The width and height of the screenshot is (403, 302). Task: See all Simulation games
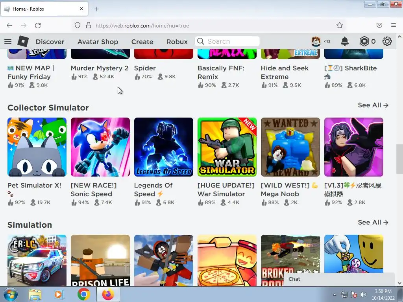(373, 222)
